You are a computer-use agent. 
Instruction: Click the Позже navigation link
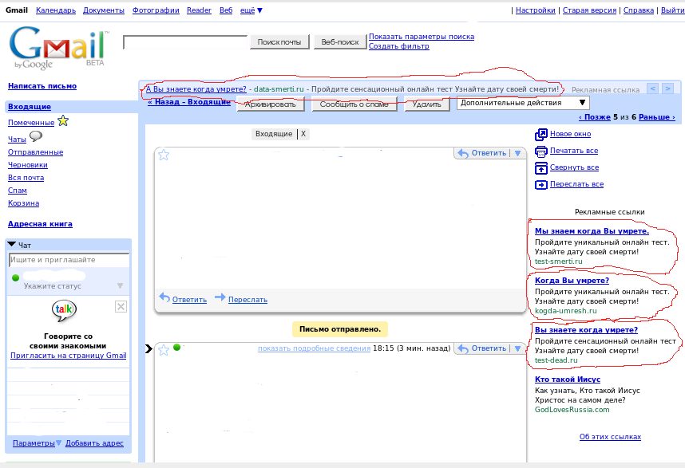tap(595, 117)
